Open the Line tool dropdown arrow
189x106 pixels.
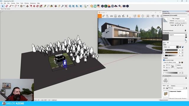pos(13,6)
